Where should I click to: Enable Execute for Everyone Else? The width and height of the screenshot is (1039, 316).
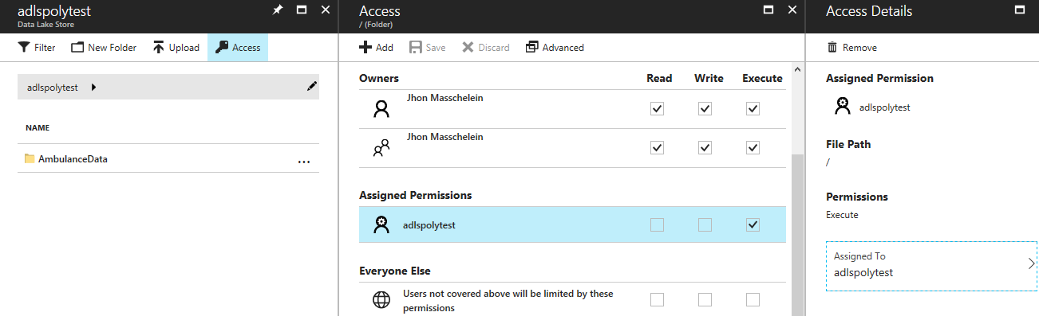[753, 300]
